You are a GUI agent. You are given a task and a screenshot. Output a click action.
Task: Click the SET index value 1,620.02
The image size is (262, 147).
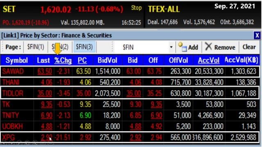[x=56, y=9]
